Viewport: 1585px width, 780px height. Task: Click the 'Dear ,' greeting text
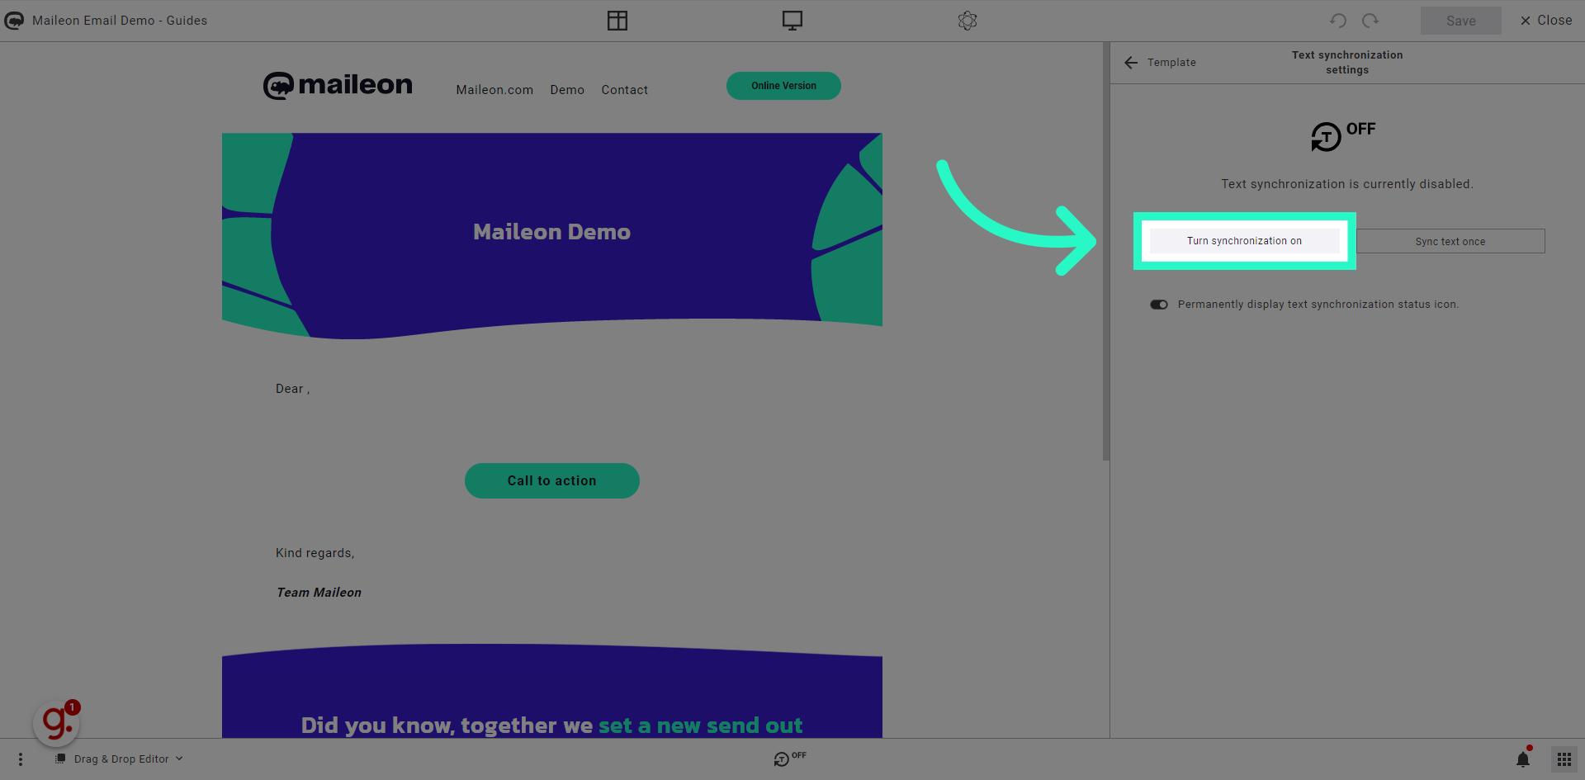293,389
